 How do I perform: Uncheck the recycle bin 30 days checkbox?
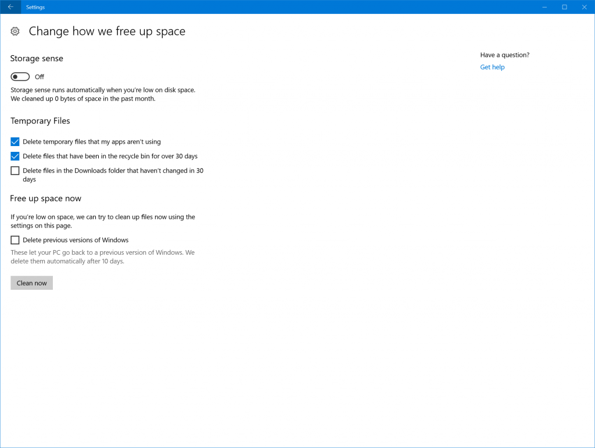coord(15,156)
